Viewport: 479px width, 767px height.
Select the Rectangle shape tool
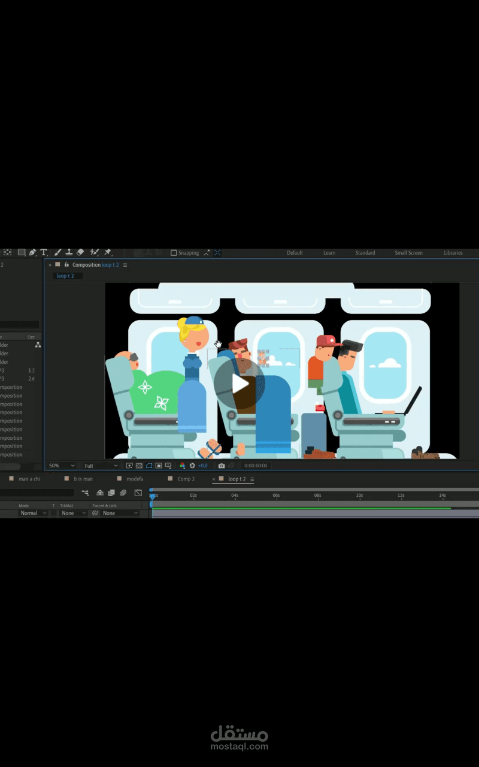[22, 253]
